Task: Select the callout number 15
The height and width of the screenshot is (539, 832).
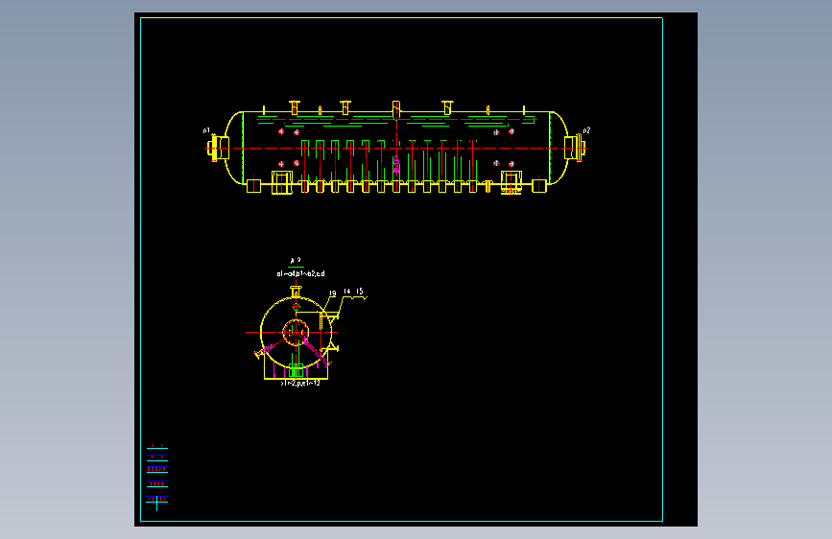Action: click(360, 292)
